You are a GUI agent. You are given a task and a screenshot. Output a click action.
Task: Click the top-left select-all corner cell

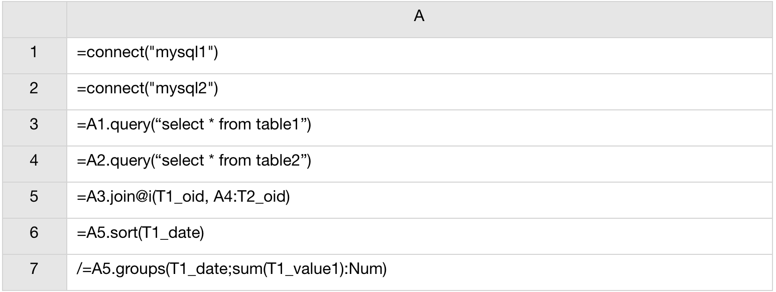(x=33, y=17)
